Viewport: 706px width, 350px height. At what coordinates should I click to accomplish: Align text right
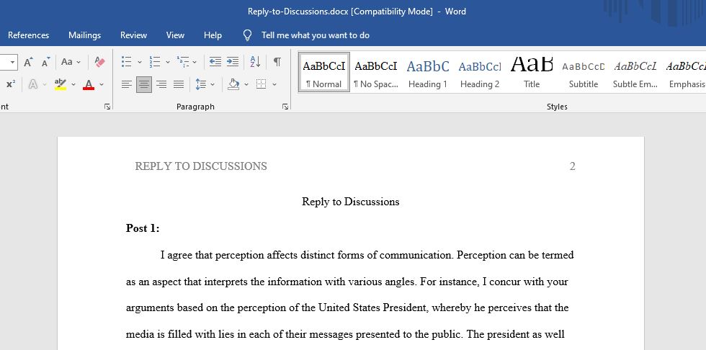tap(161, 84)
